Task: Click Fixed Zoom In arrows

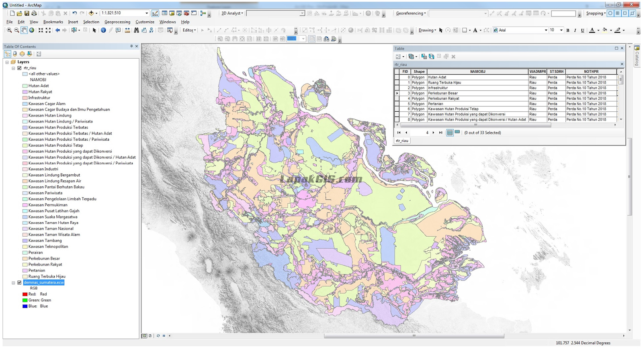Action: click(41, 30)
